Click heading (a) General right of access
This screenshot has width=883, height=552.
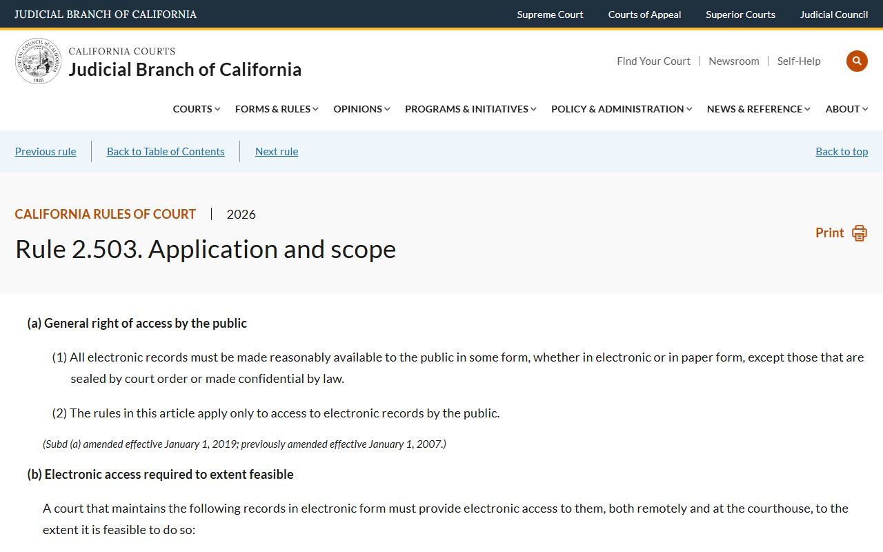[137, 324]
